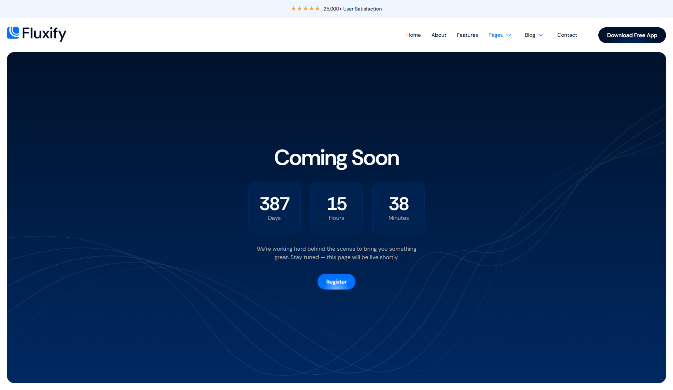Open the About page link

pyautogui.click(x=439, y=35)
